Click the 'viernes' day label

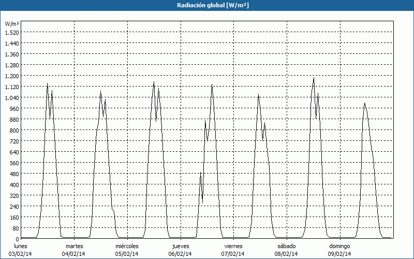click(233, 246)
